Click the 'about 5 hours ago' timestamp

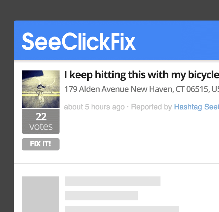pyautogui.click(x=94, y=107)
